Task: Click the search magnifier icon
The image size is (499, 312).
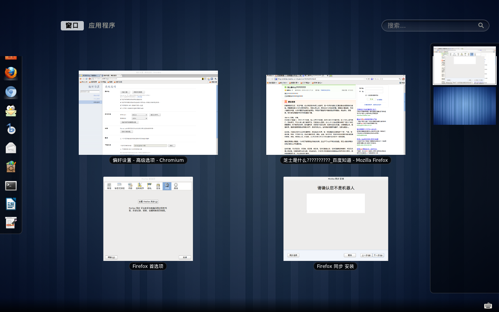Action: [x=481, y=25]
